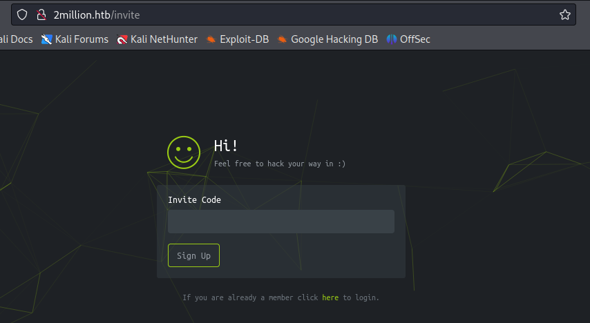Open the Kali Docs bookmark
The image size is (590, 323).
click(x=16, y=39)
